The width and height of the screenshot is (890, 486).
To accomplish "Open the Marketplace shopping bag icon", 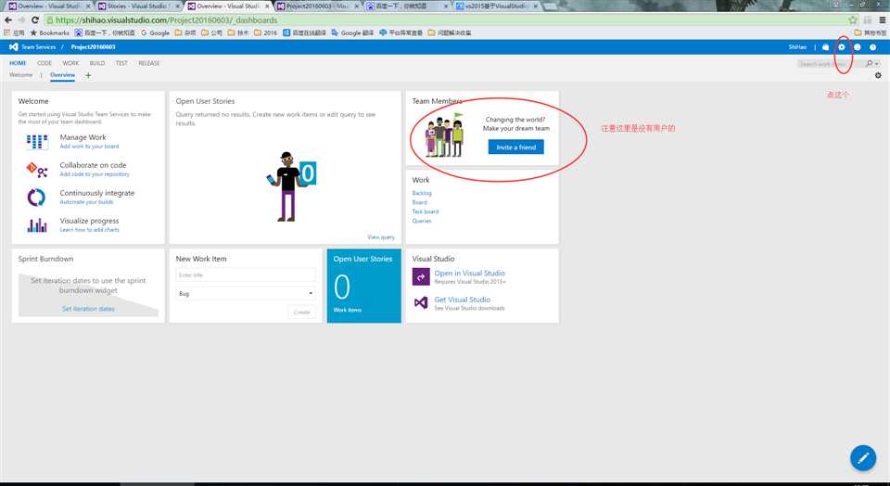I will 826,47.
